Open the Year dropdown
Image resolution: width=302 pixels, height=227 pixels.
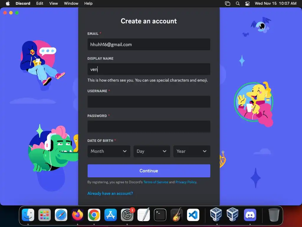point(192,151)
